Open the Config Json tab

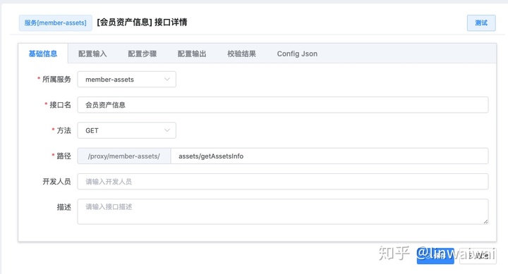click(297, 54)
